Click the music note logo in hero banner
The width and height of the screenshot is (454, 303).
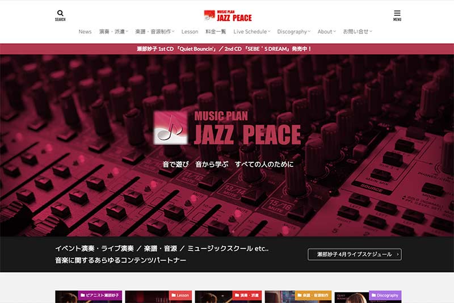click(x=171, y=128)
